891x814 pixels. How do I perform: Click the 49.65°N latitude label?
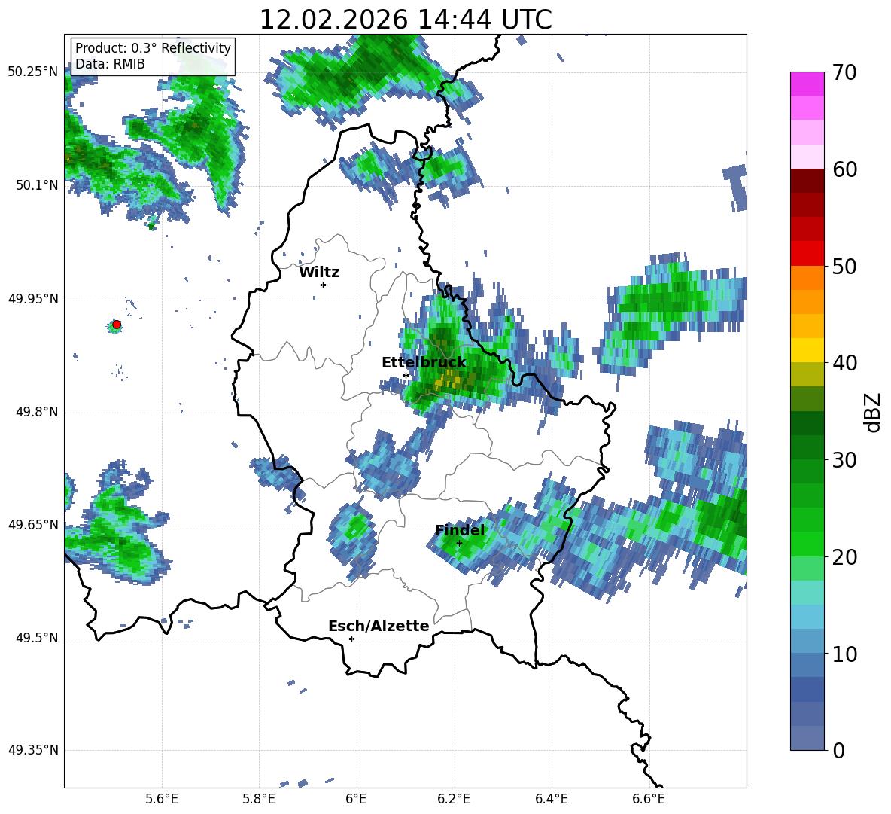33,525
